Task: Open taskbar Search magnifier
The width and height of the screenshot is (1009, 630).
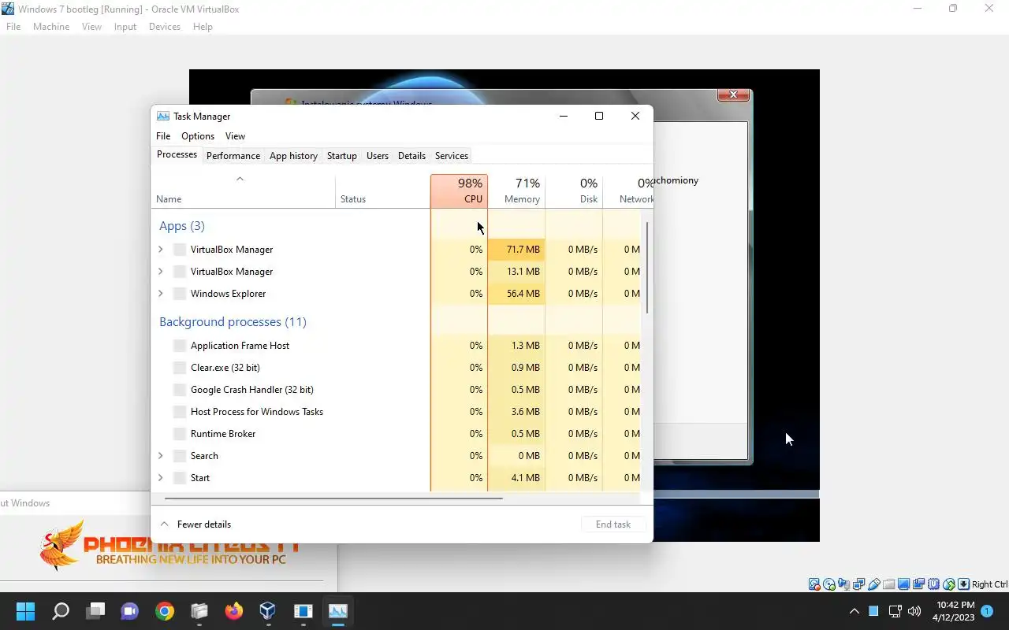Action: 61,611
